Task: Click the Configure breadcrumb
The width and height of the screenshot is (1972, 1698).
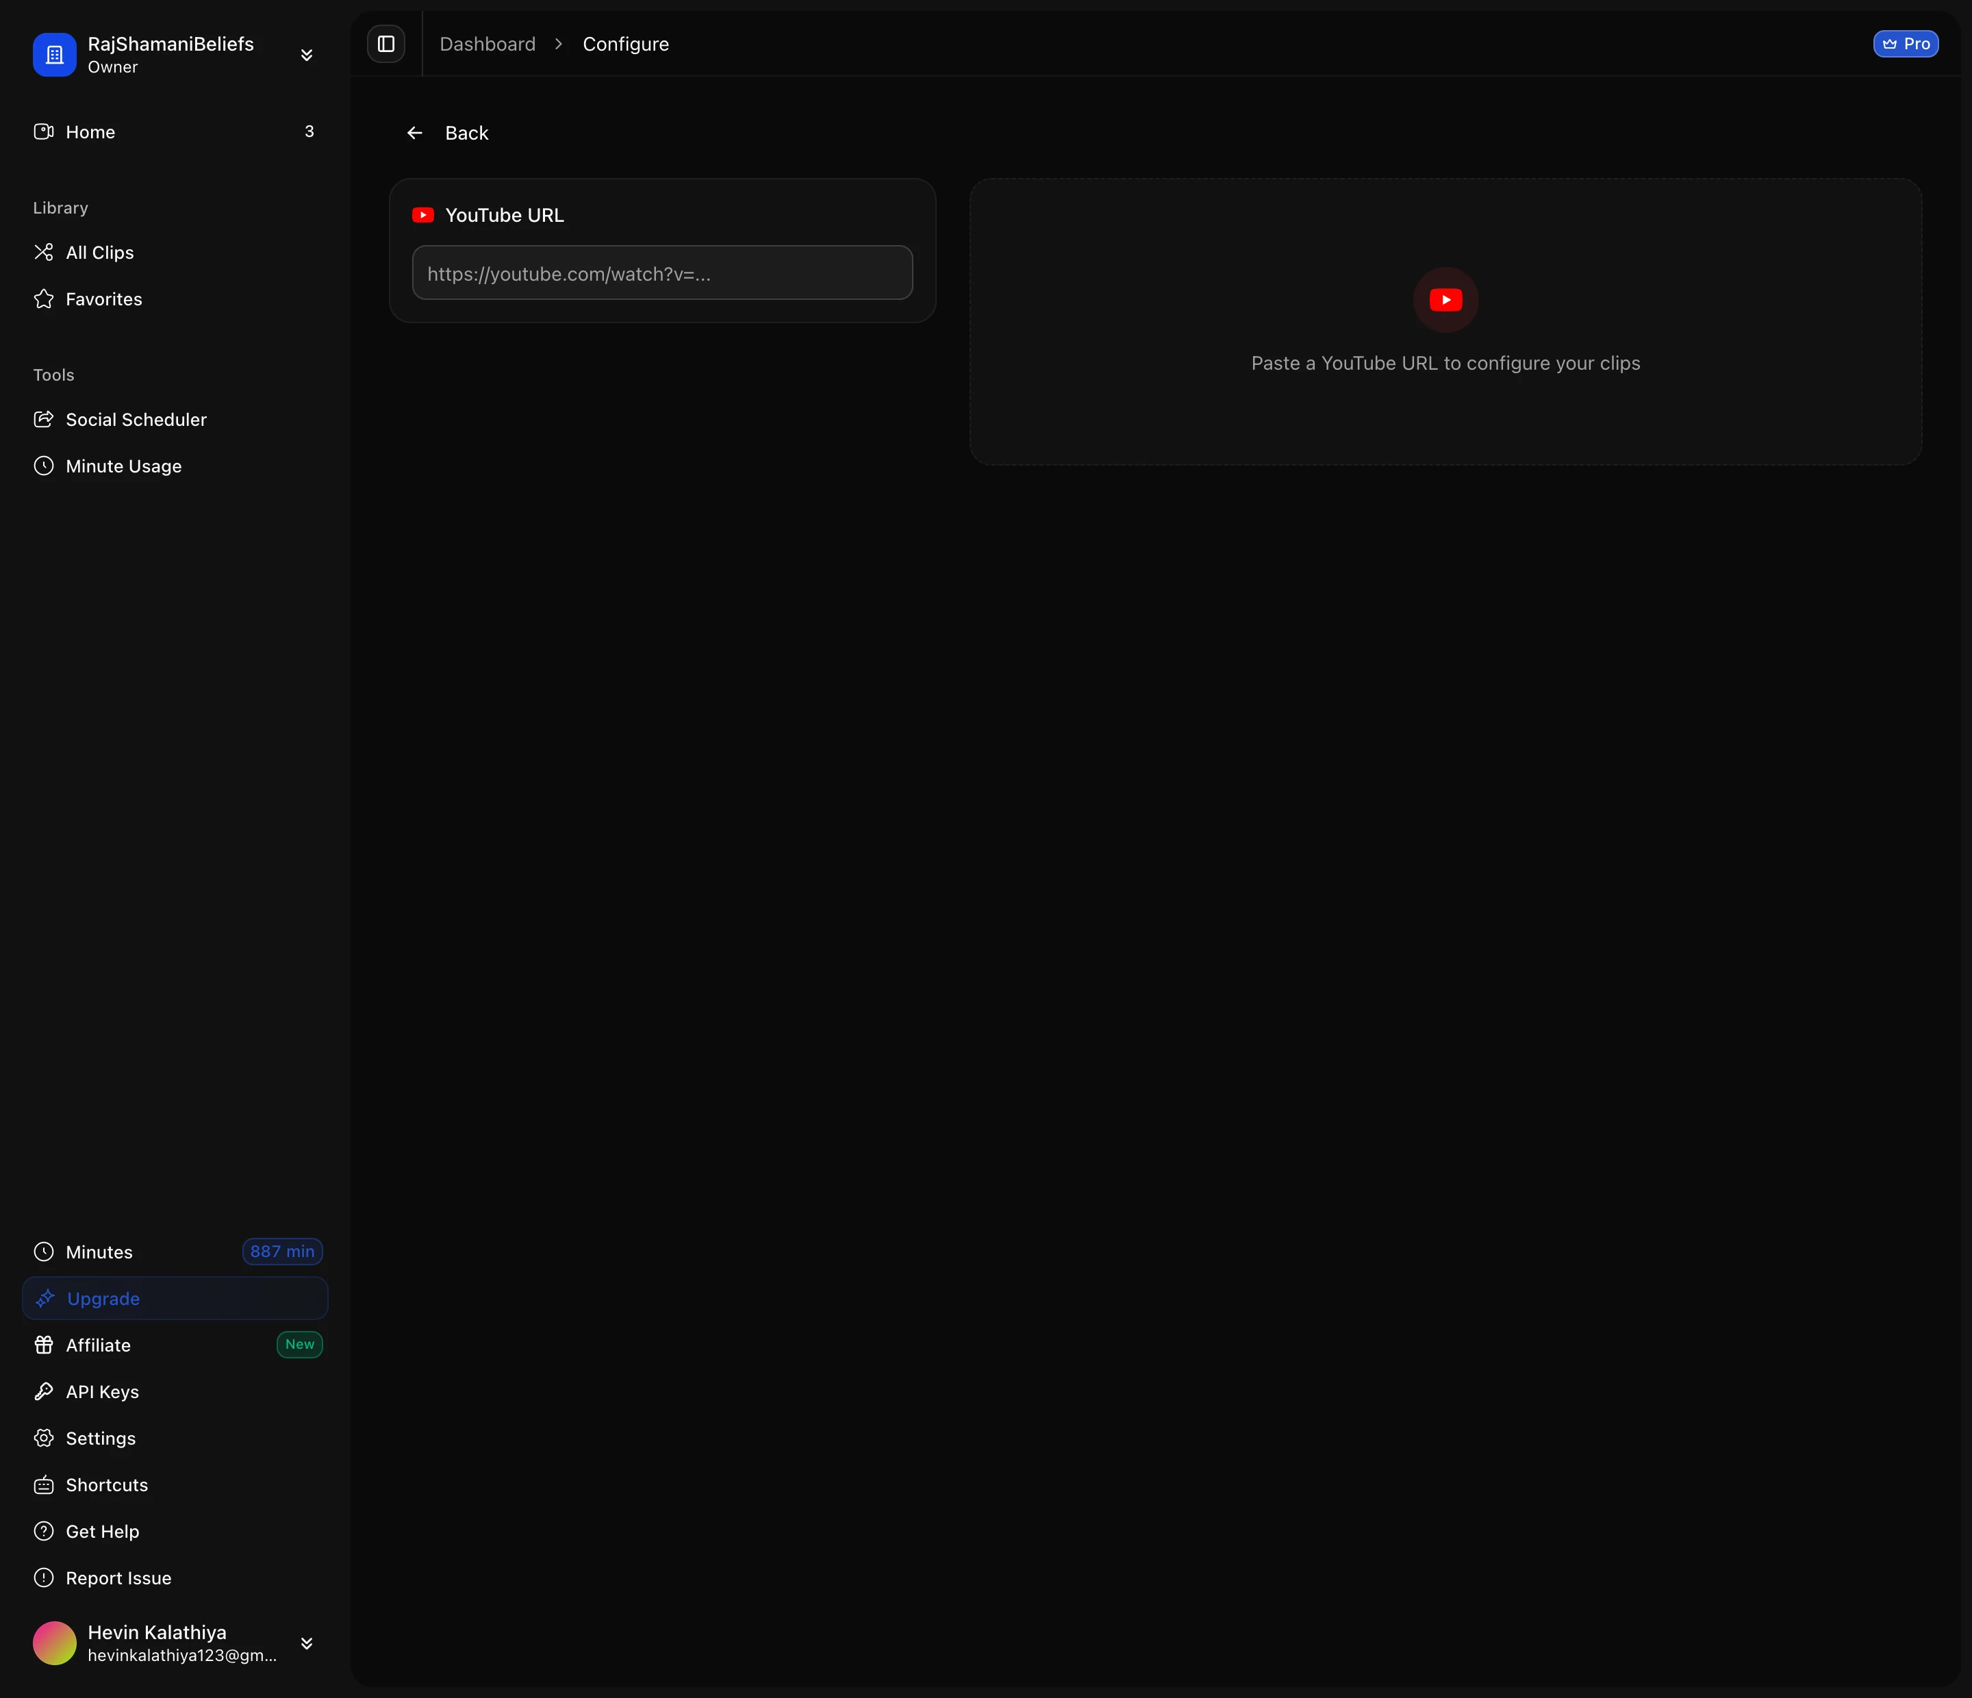Action: point(625,44)
